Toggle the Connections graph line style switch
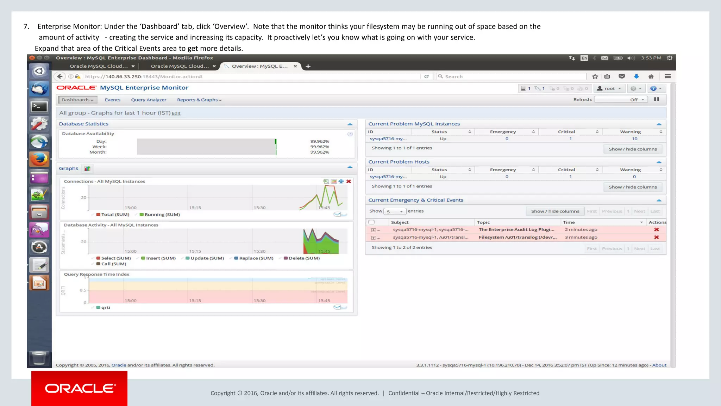Viewport: 721px width, 406px height. tap(340, 214)
